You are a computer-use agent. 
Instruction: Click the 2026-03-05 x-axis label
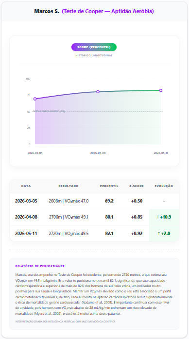[35, 153]
